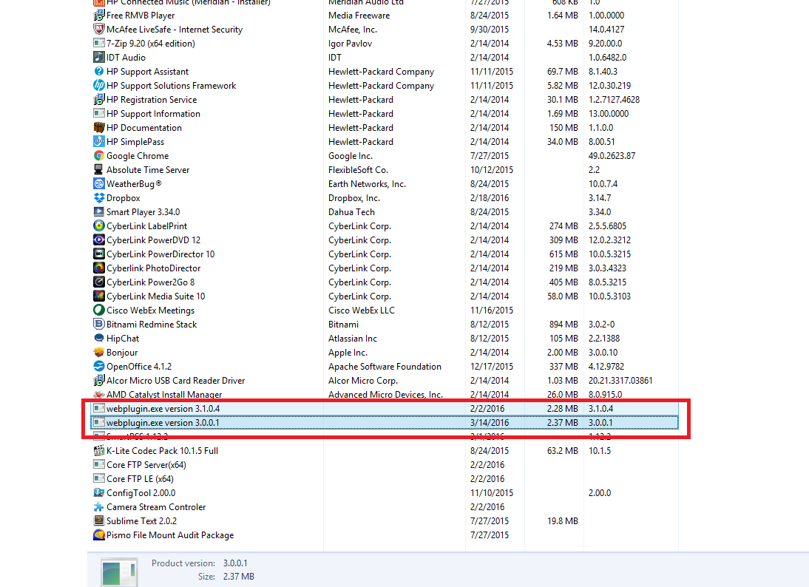Select webplugin.exe version 3.0.0.1 entry
Image resolution: width=809 pixels, height=587 pixels.
[x=385, y=422]
